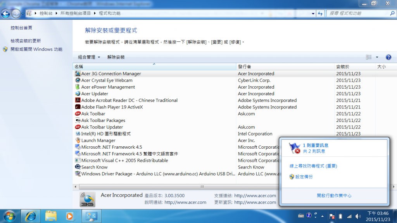
Task: Launch Internet Explorer from the taskbar
Action: pyautogui.click(x=31, y=216)
